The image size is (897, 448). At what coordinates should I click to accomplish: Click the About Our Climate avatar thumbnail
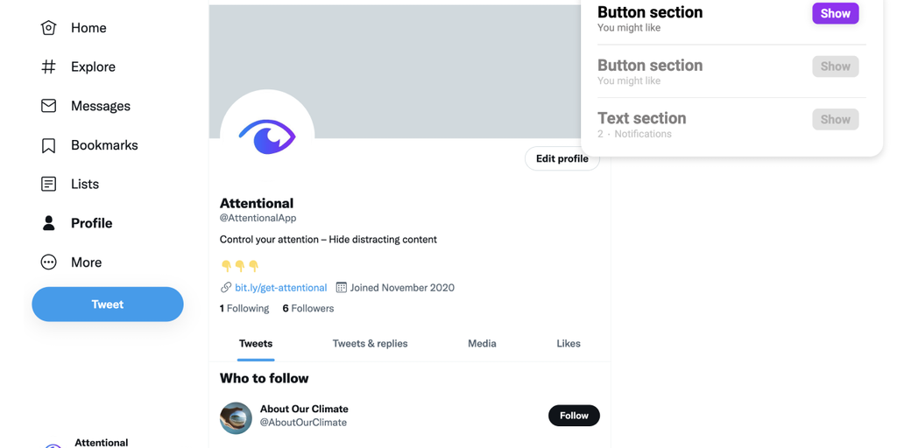236,417
